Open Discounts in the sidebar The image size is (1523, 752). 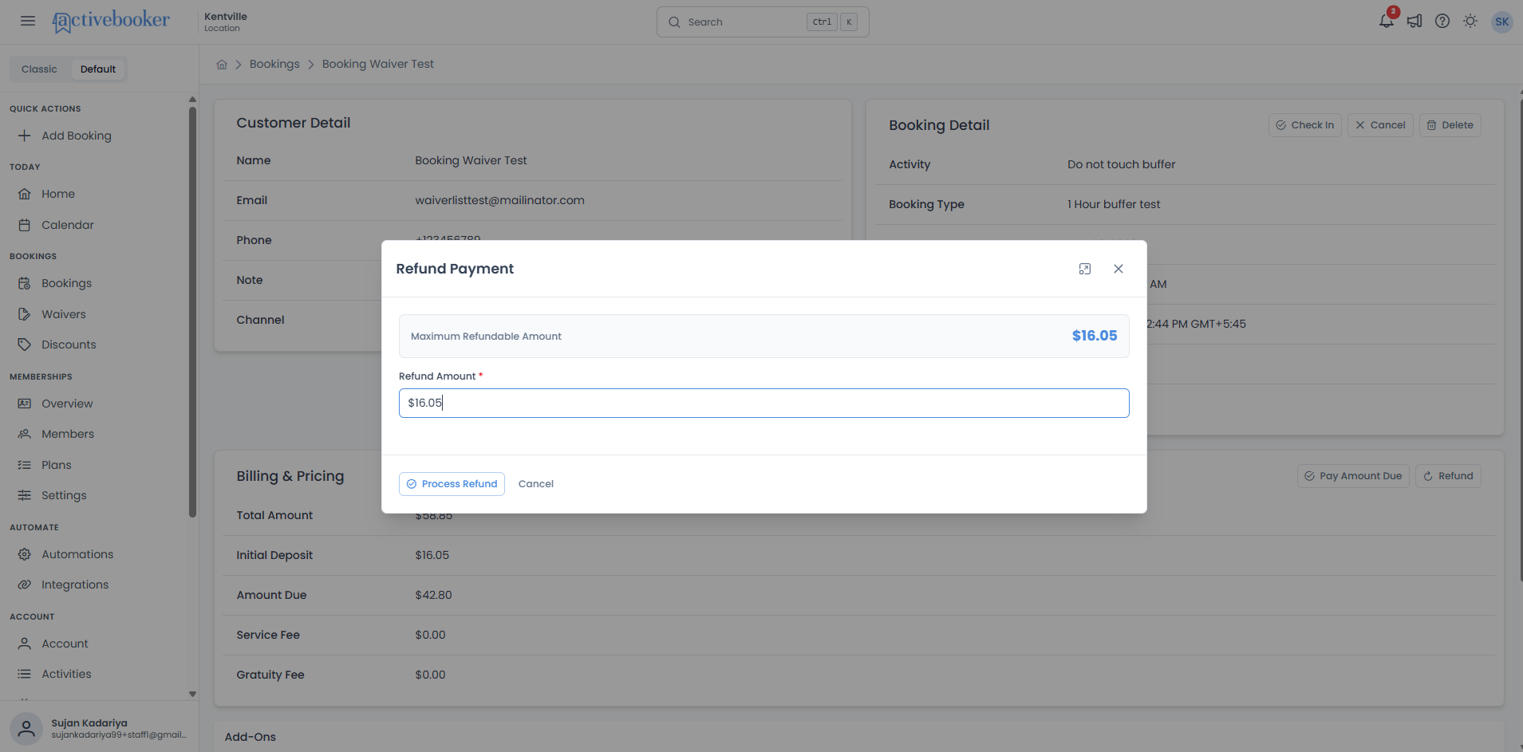[69, 345]
